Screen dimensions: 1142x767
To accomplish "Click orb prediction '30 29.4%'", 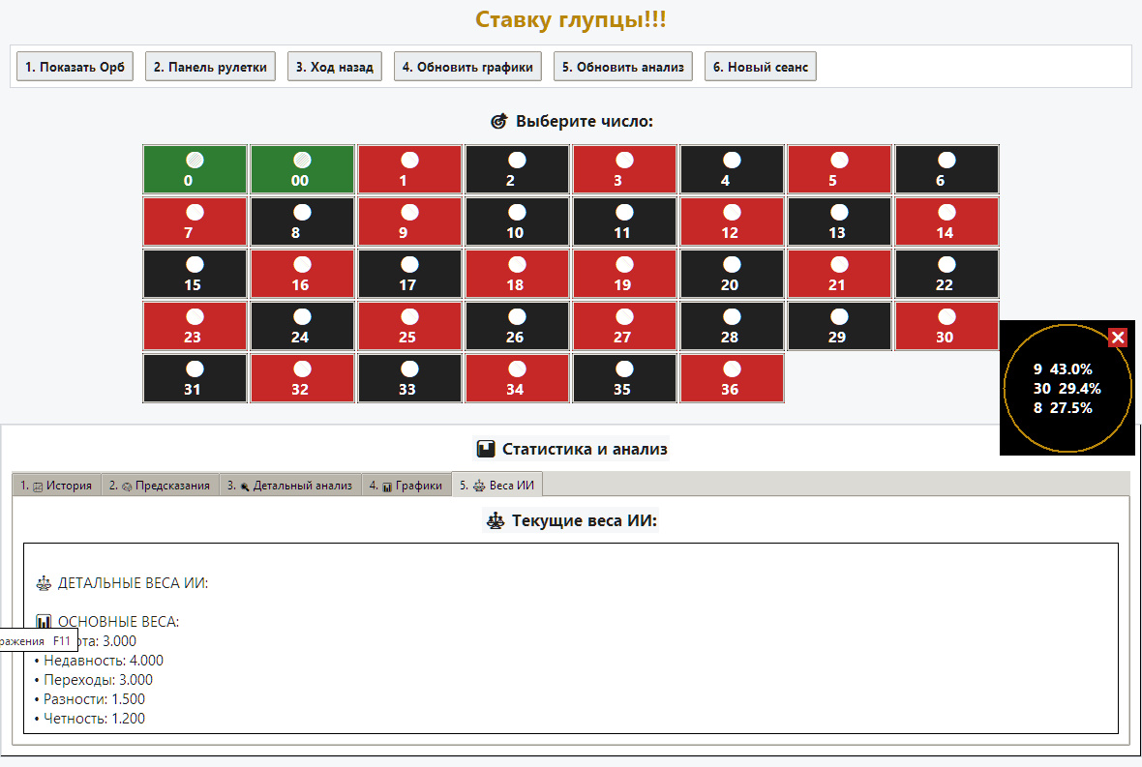I will pyautogui.click(x=1067, y=389).
